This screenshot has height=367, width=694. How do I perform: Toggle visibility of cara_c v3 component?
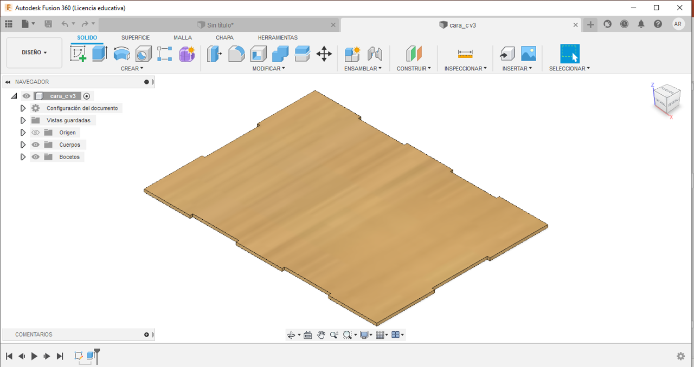pyautogui.click(x=26, y=96)
